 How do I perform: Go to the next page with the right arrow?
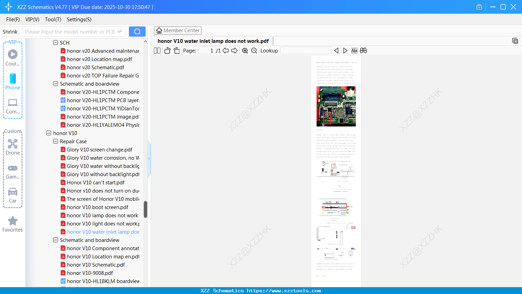click(234, 50)
